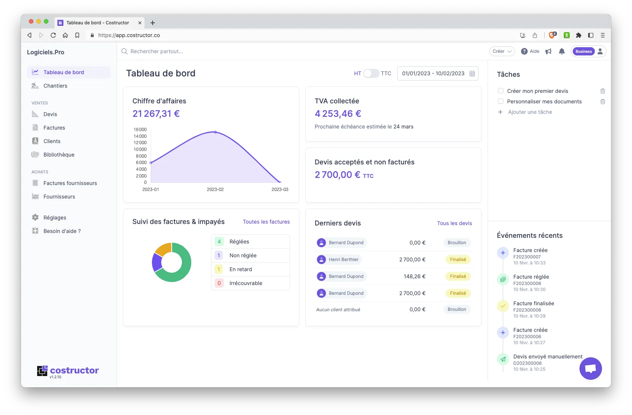This screenshot has width=632, height=415.
Task: Delete the 'Créer mon premier devis' task
Action: [x=602, y=91]
